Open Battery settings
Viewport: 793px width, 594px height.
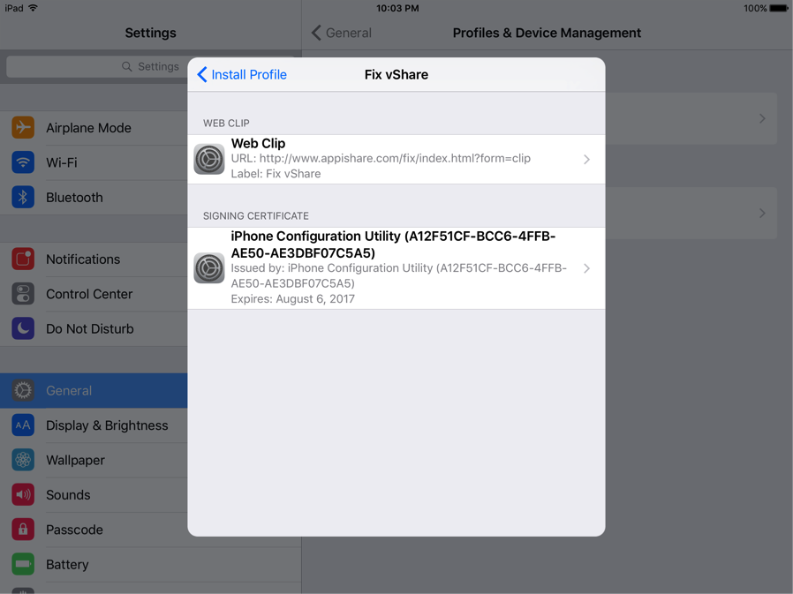point(67,565)
